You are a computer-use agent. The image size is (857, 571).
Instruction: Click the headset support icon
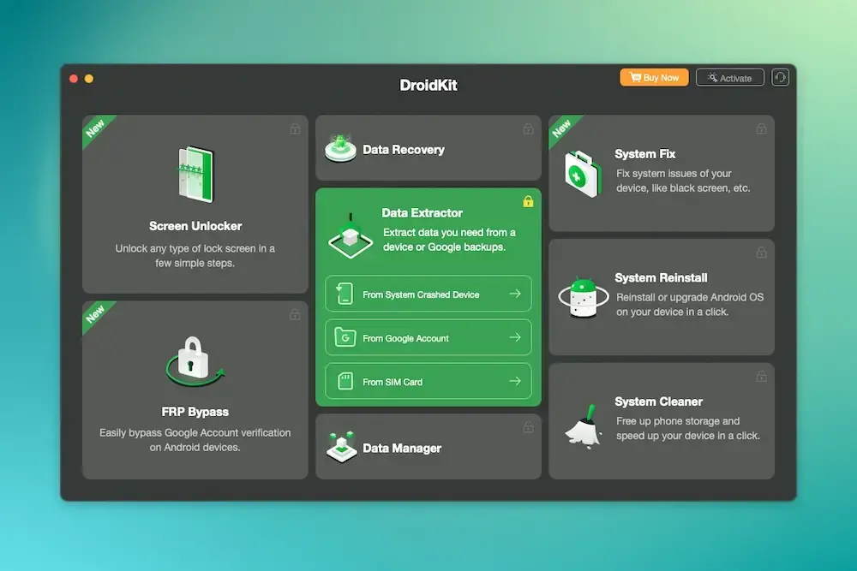pos(779,77)
